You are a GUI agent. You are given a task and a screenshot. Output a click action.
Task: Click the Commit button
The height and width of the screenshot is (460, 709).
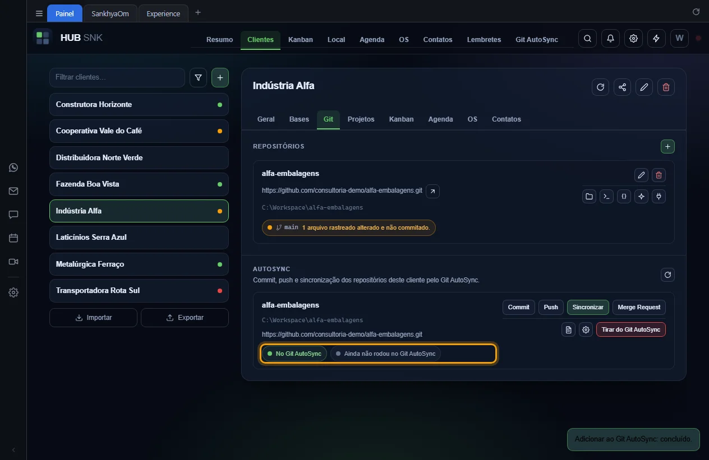click(x=519, y=307)
